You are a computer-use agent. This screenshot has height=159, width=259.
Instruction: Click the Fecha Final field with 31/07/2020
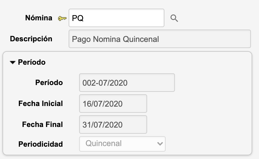113,124
